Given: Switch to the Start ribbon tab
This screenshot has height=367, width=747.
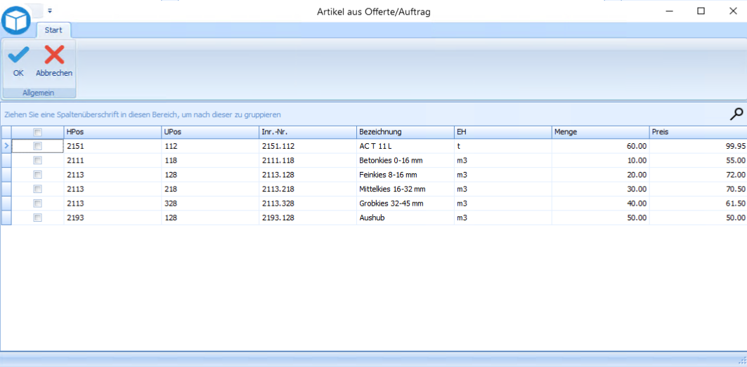Looking at the screenshot, I should pos(53,30).
